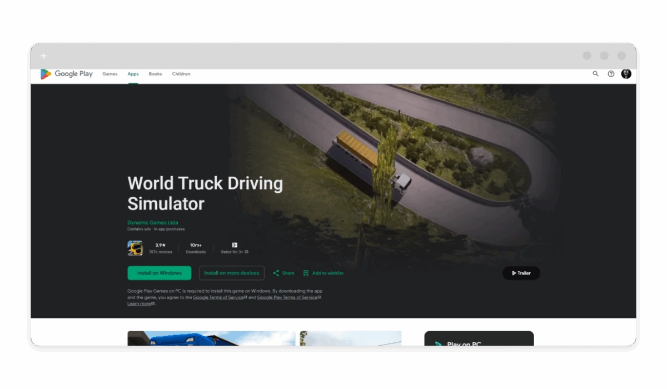Open the Google Play Terms of Service link
The image size is (667, 389).
pos(287,298)
